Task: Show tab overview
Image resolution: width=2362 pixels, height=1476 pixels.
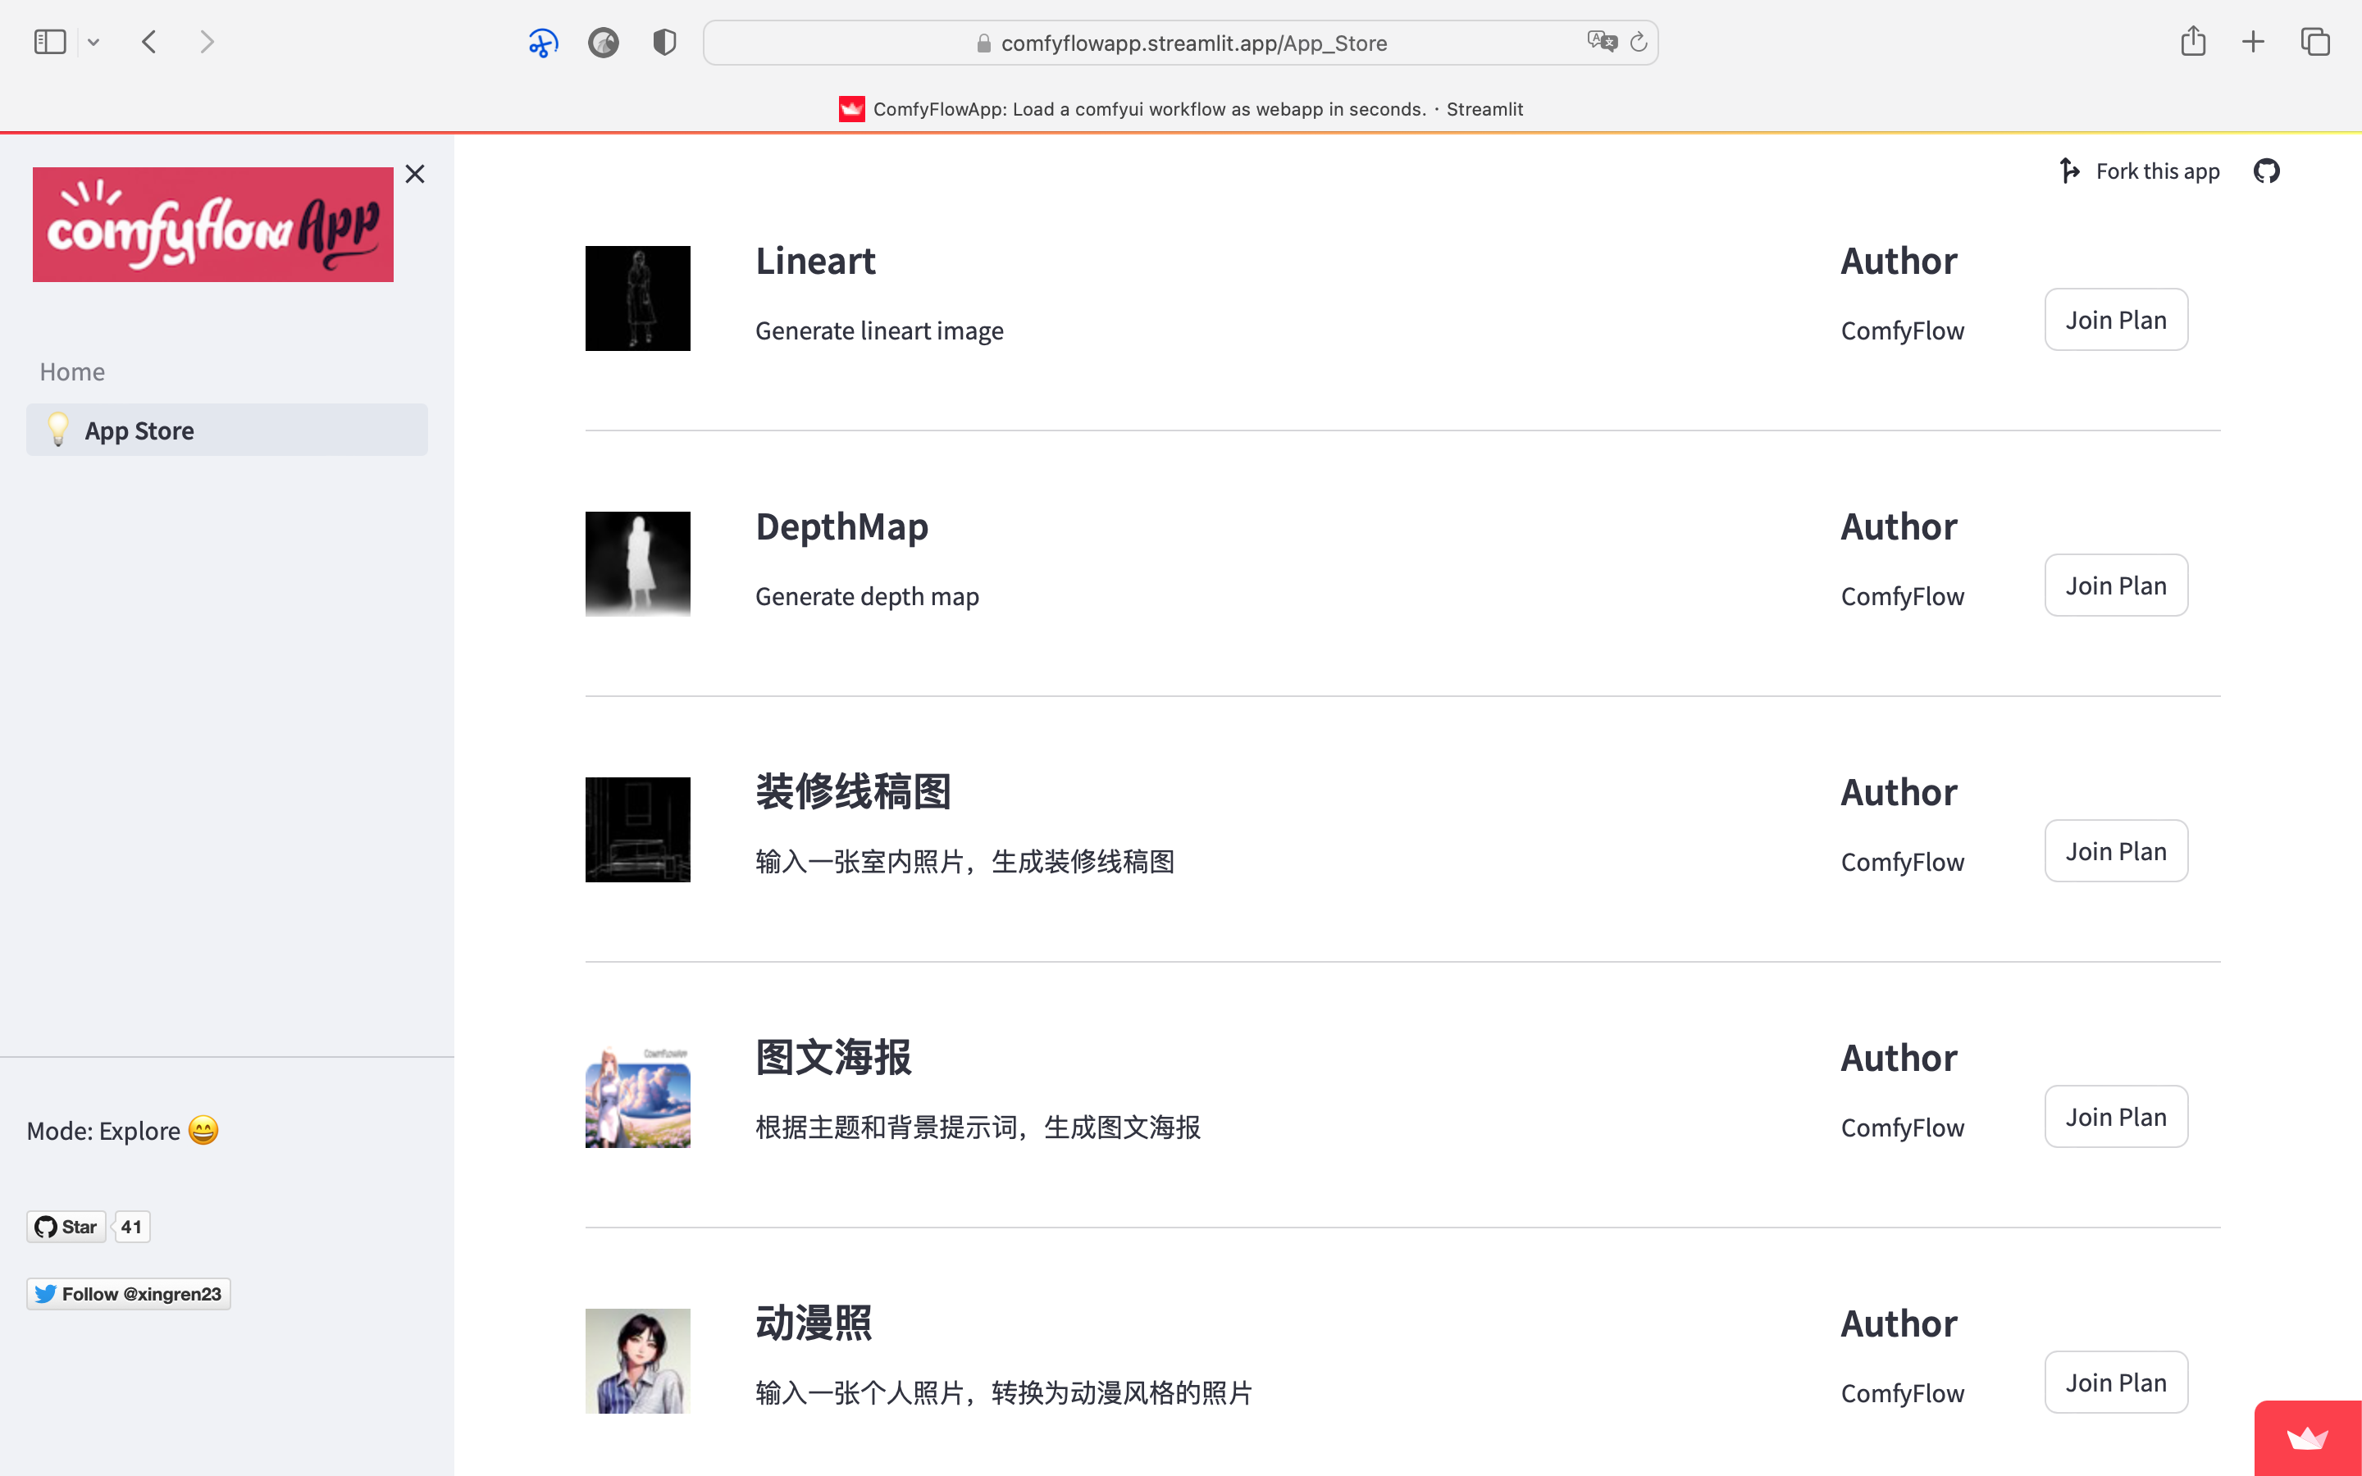Action: coord(2315,42)
